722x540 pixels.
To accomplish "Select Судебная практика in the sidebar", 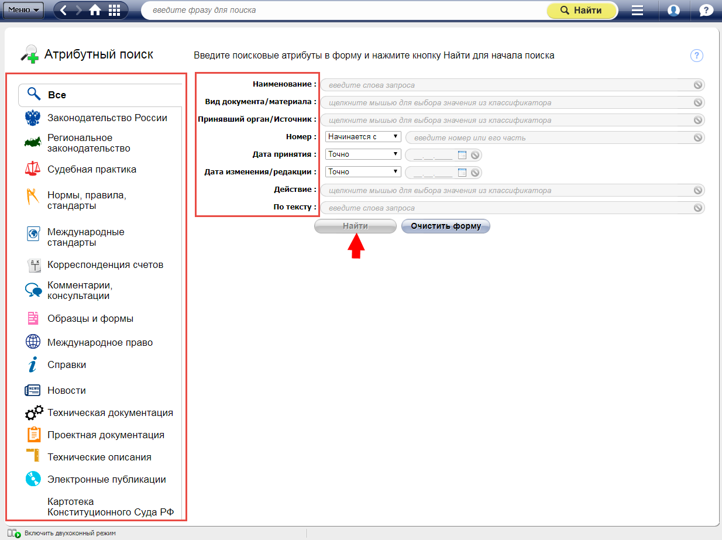I will [x=92, y=170].
